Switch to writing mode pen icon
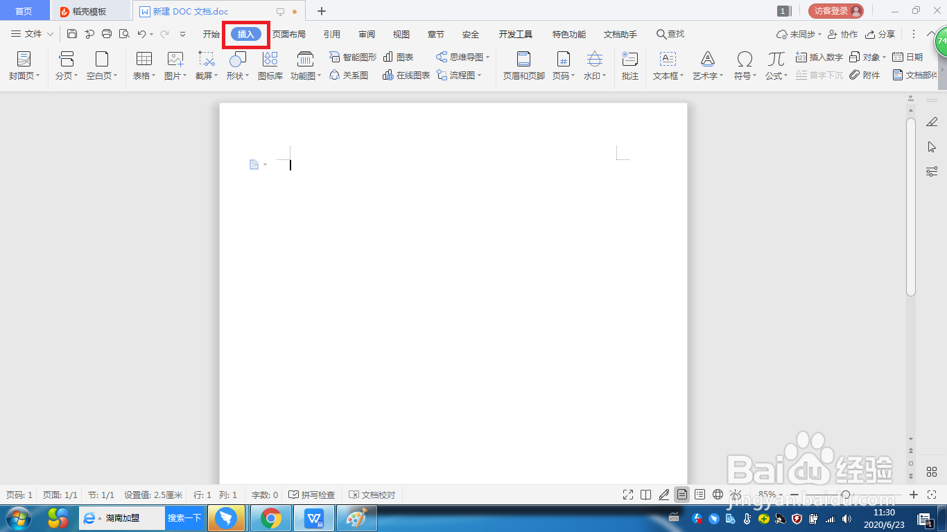This screenshot has height=532, width=947. pos(664,495)
